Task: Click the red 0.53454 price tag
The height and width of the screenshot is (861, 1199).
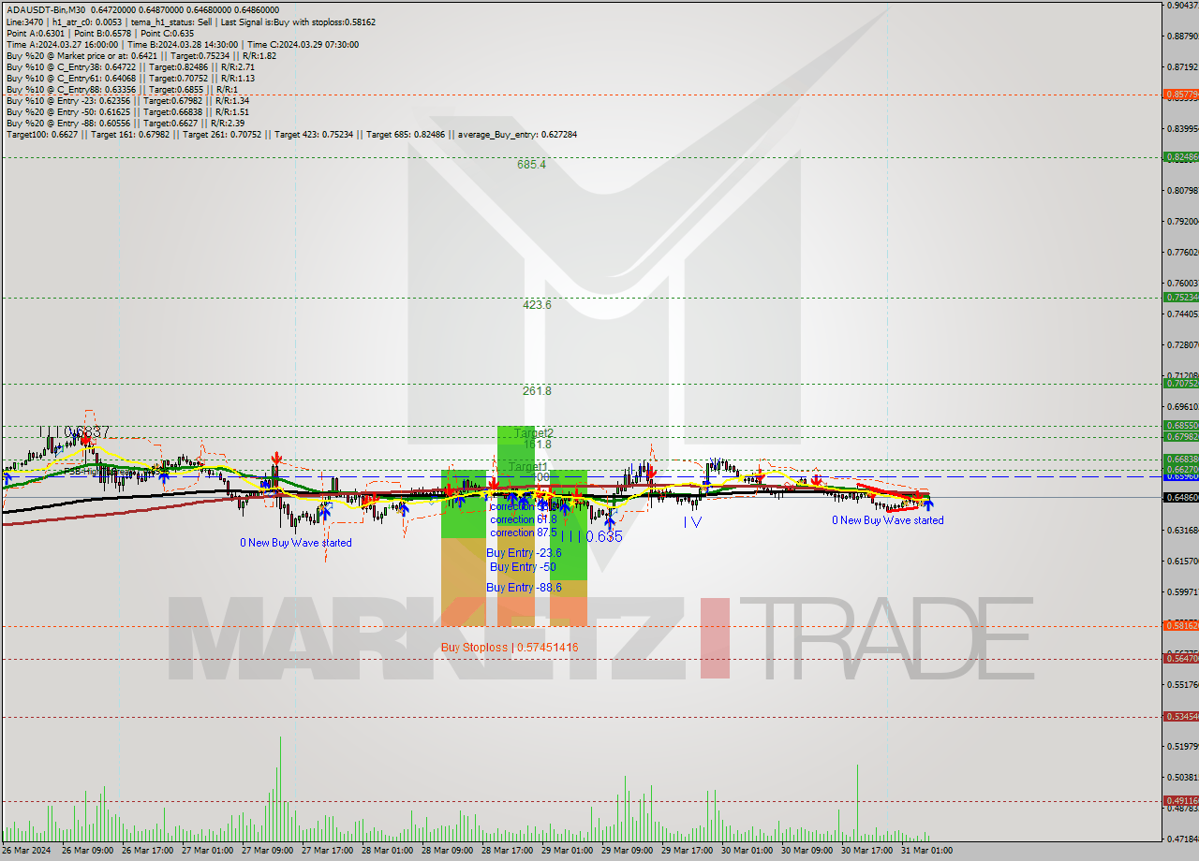Action: 1180,716
